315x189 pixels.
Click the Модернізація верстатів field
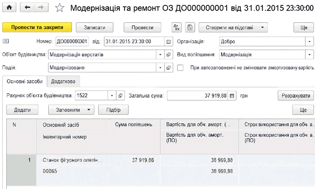(102, 55)
